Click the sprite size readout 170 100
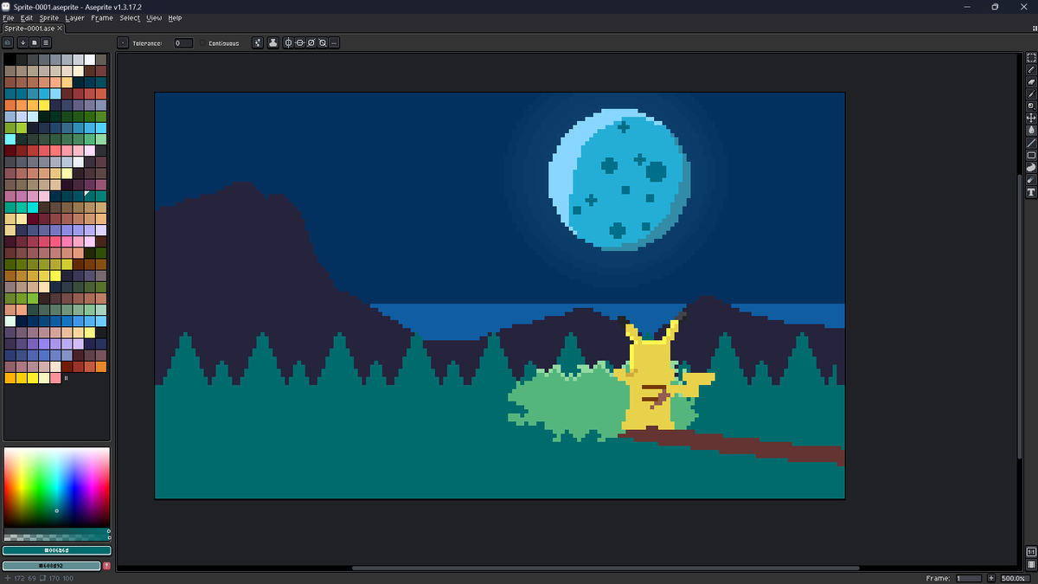 tap(57, 578)
